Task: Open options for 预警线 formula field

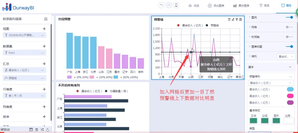Action: (x=42, y=78)
